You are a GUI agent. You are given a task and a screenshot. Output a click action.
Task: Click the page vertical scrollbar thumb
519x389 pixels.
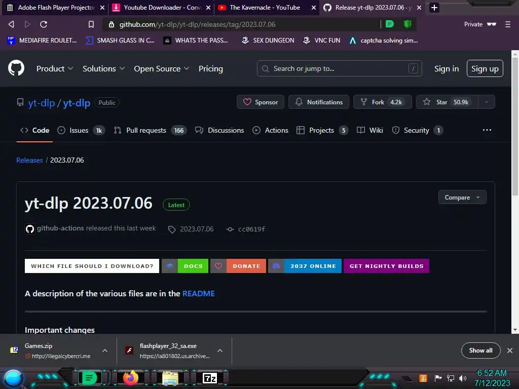[x=515, y=126]
